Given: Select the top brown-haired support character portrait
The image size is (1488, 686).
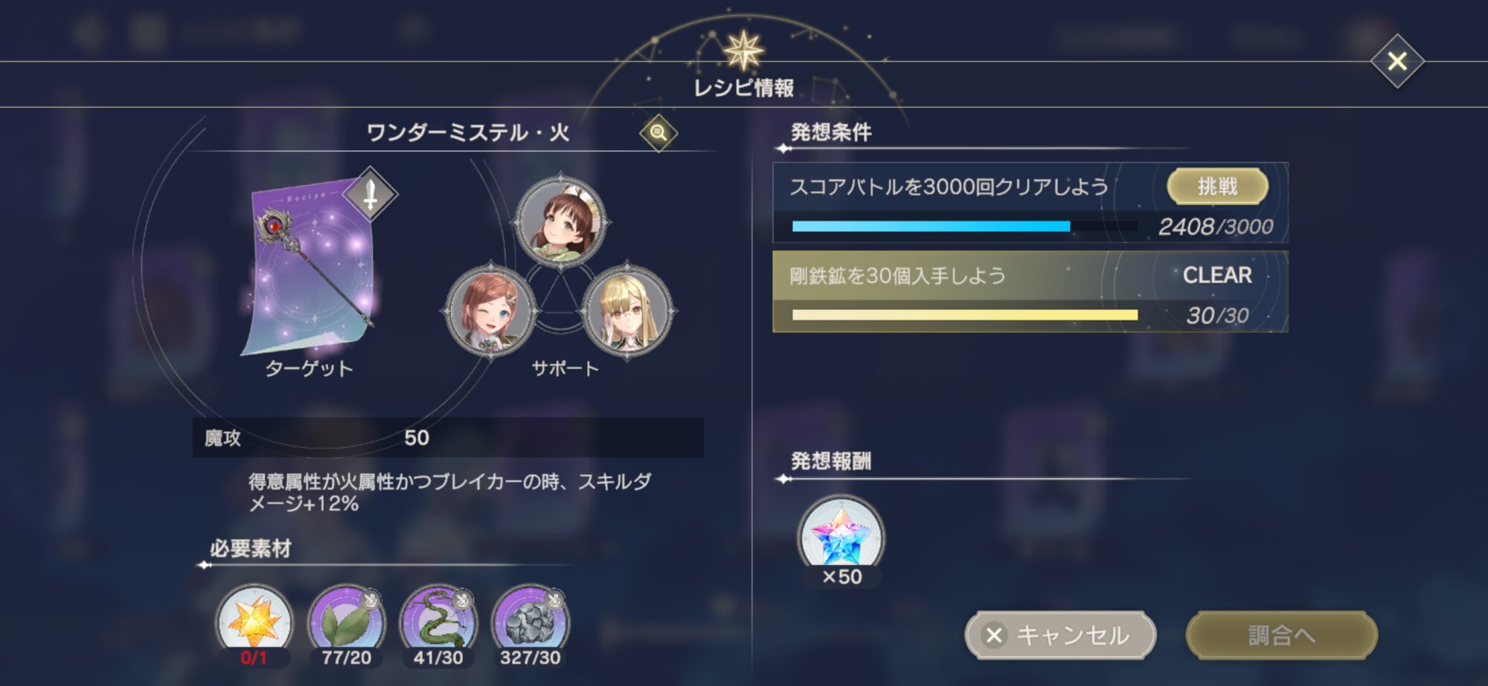Looking at the screenshot, I should pos(560,221).
